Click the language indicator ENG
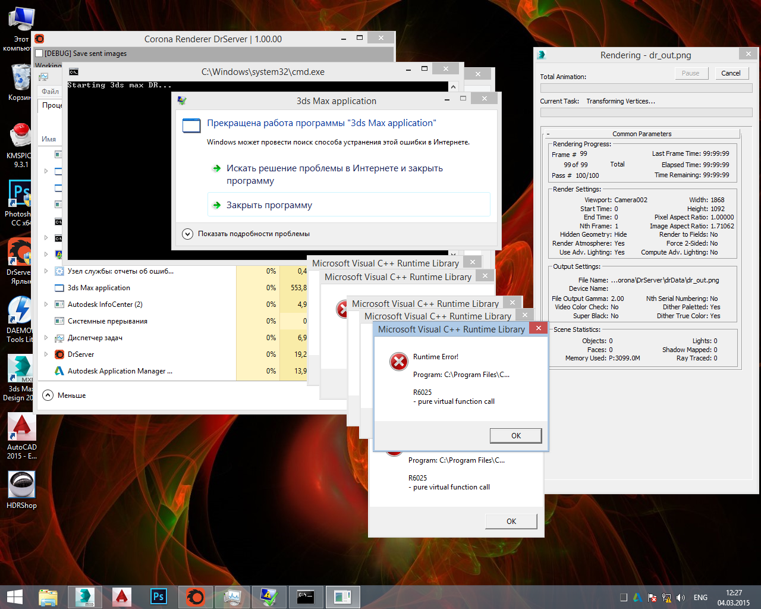 point(700,598)
